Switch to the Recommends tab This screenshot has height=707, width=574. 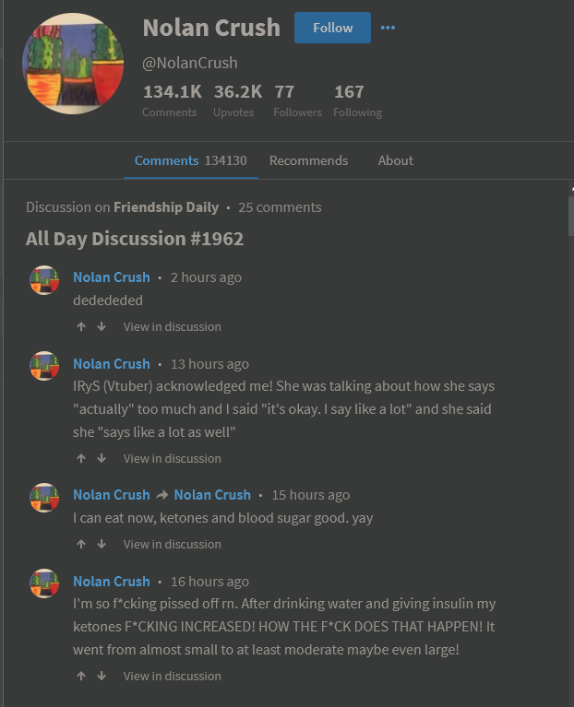308,160
